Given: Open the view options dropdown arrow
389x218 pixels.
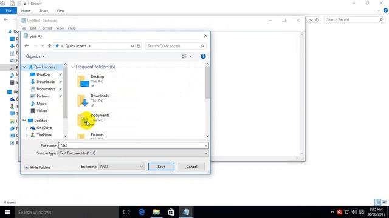Looking at the screenshot, I should pyautogui.click(x=190, y=56).
